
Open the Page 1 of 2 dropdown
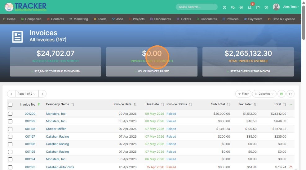27,94
